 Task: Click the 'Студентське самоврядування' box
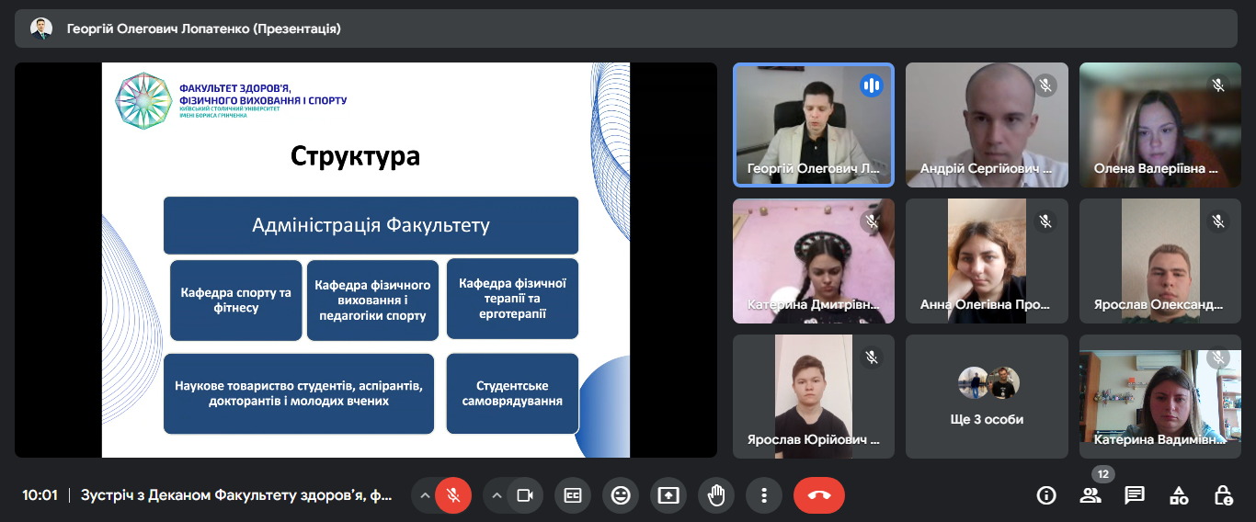[512, 393]
